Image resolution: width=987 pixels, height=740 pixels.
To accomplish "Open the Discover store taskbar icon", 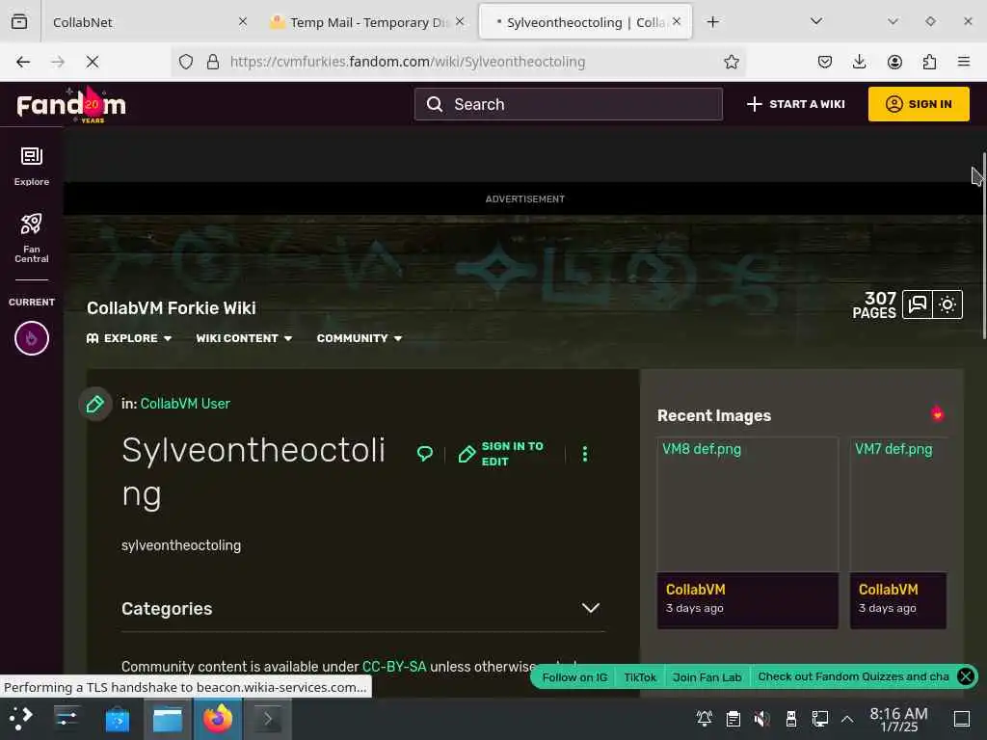I will 117,719.
